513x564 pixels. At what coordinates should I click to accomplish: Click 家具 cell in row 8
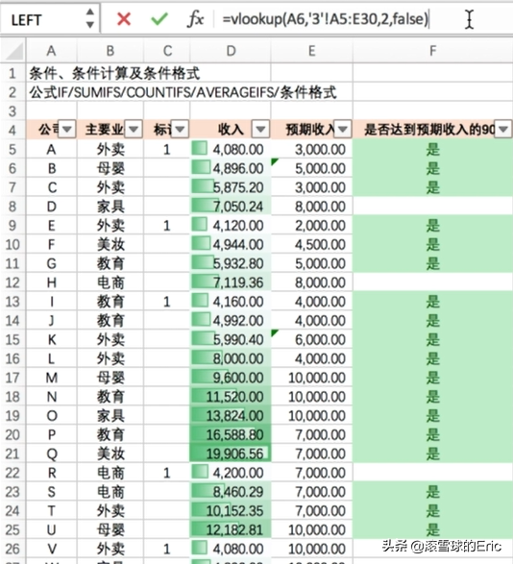[x=110, y=207]
